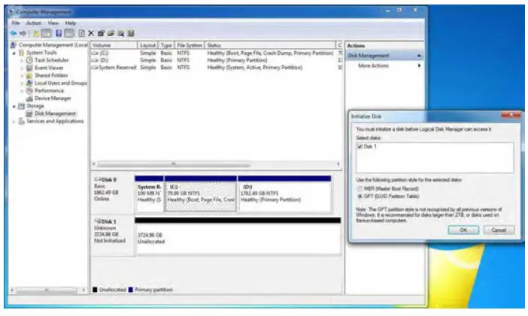Toggle the Disk 1 checkbox in Initialize Disk

[360, 146]
